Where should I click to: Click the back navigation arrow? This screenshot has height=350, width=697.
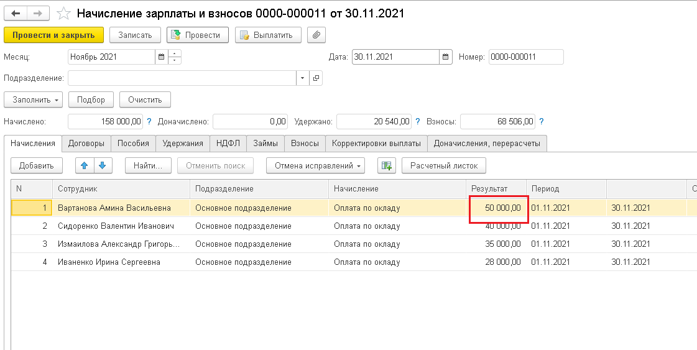tap(16, 13)
